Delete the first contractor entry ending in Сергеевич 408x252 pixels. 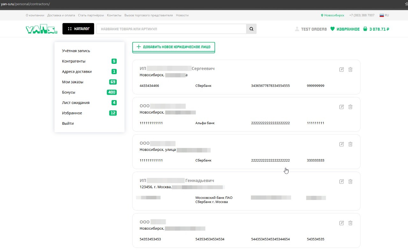click(350, 70)
